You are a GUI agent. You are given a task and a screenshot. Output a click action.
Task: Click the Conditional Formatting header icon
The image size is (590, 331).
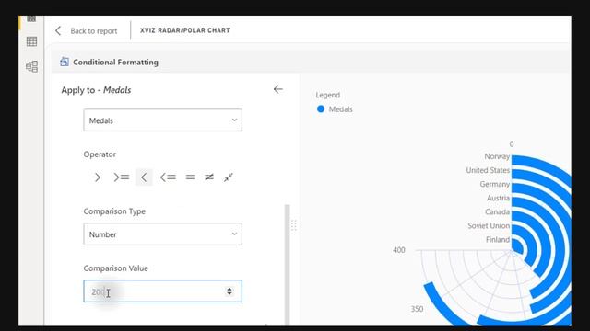65,62
